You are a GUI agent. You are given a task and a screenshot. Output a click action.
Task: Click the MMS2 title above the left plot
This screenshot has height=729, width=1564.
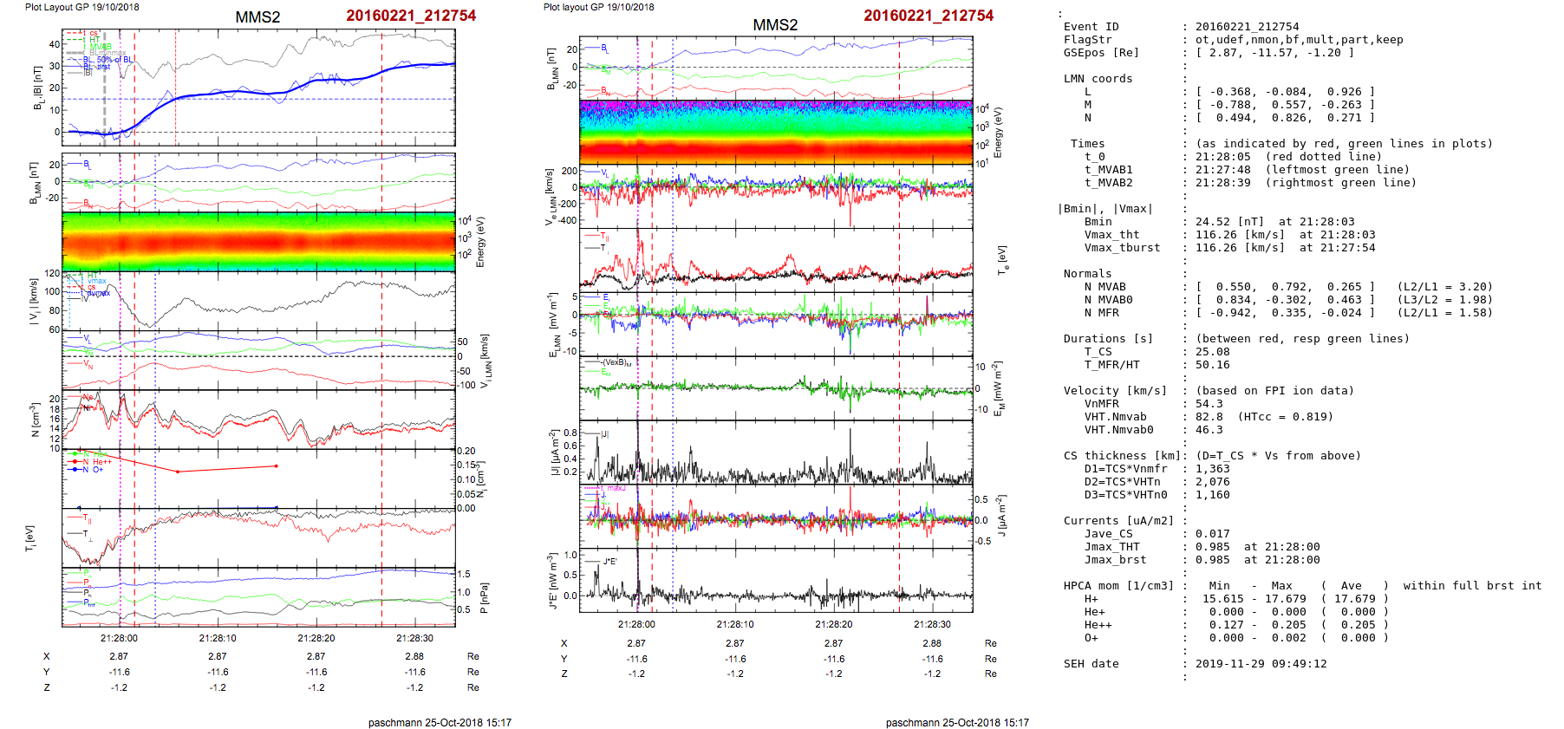pos(257,17)
